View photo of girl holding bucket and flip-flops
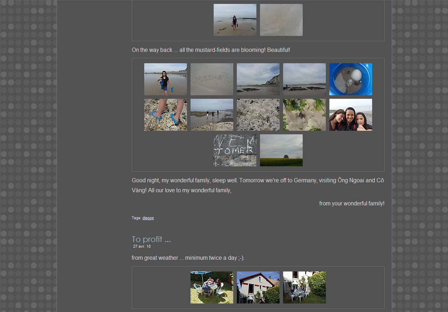Image resolution: width=448 pixels, height=312 pixels. tap(165, 79)
